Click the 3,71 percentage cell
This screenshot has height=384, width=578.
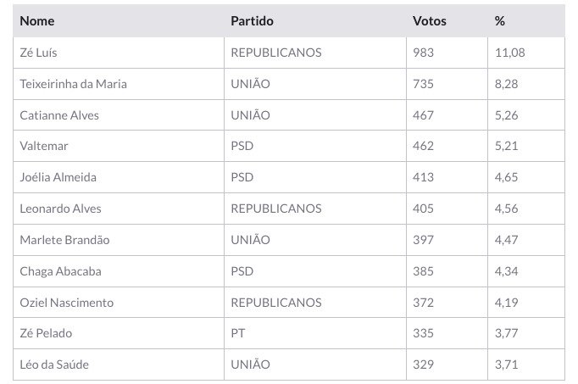pos(505,365)
